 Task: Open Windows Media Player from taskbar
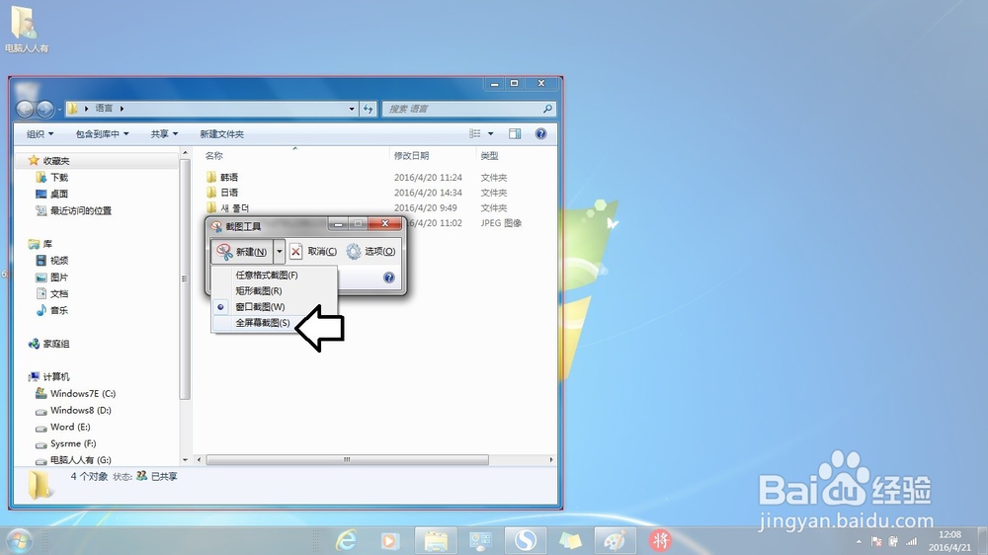coord(390,540)
